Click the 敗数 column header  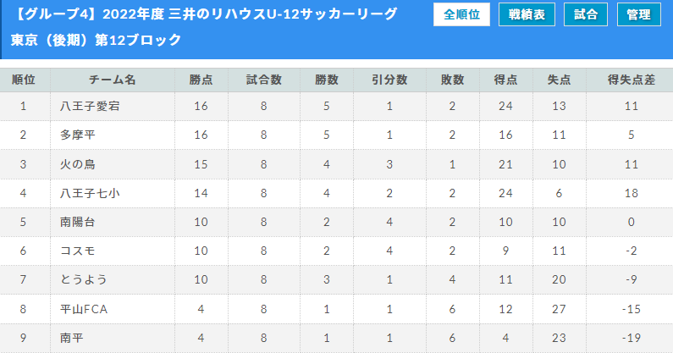pyautogui.click(x=452, y=80)
